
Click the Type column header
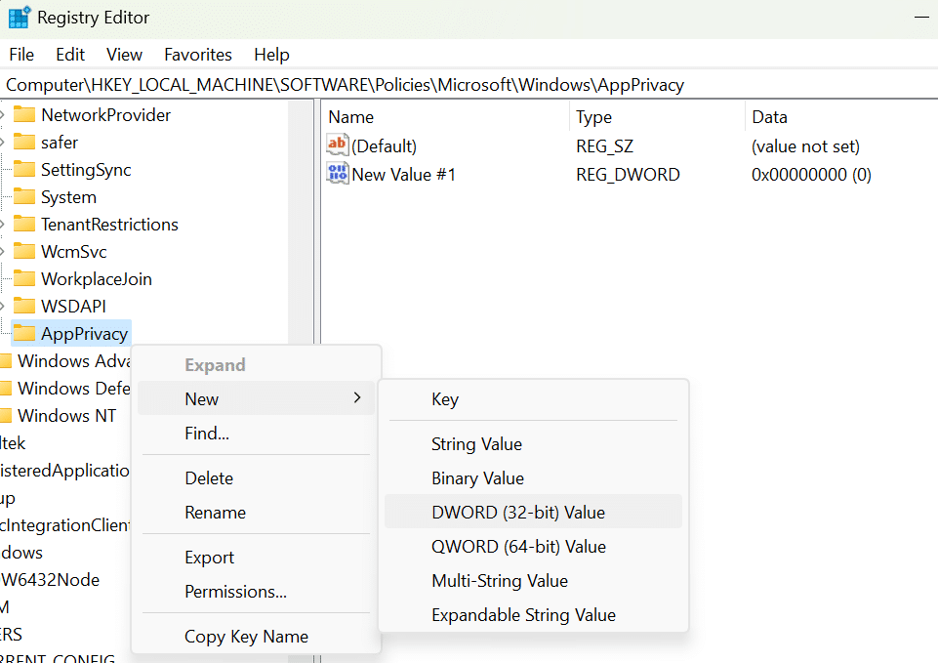tap(657, 116)
